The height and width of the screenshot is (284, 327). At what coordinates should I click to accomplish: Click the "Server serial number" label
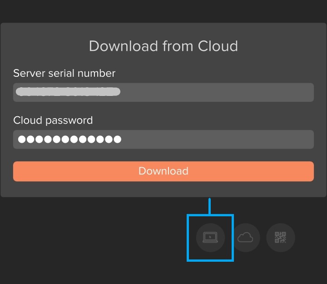point(64,73)
